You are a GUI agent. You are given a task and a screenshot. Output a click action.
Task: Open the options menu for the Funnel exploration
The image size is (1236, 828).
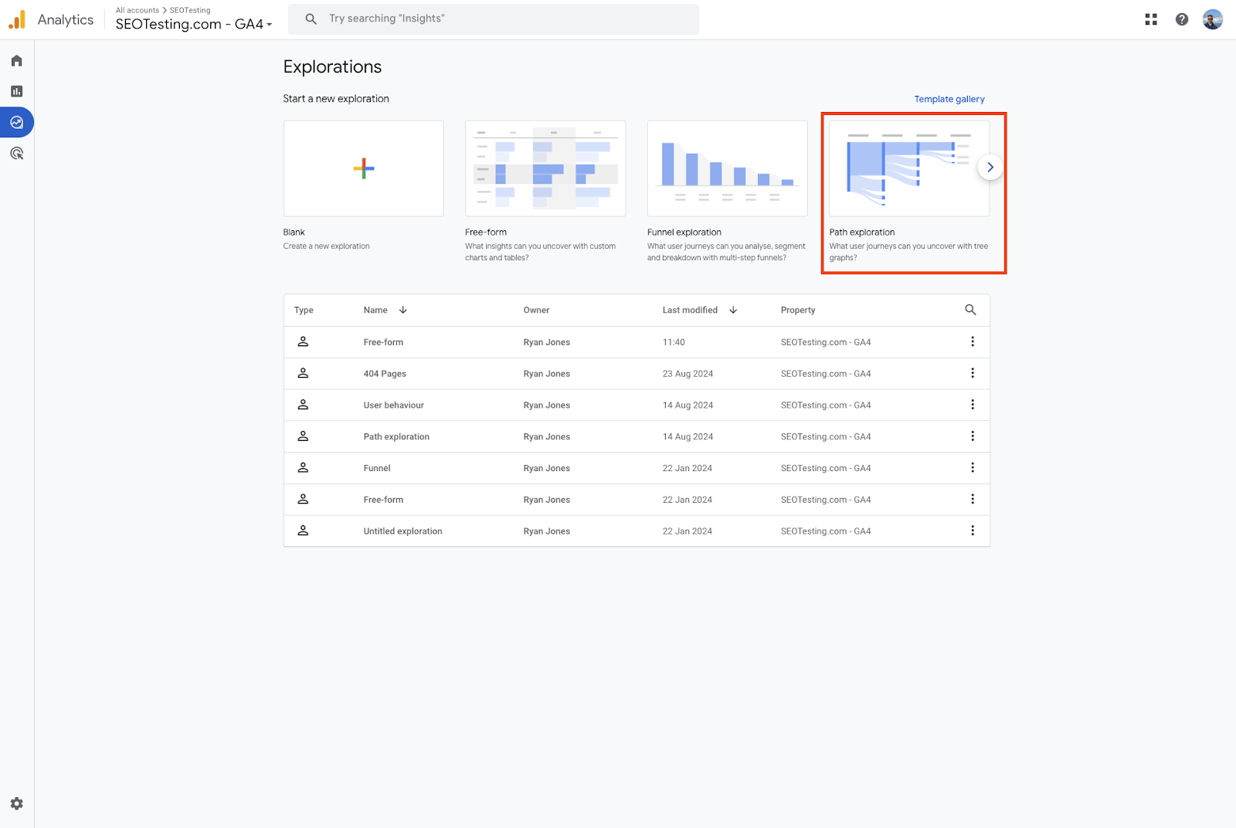(973, 467)
